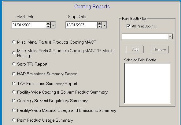Decrement the Start Date spinner down arrow
181x125 pixels.
[x=48, y=27]
